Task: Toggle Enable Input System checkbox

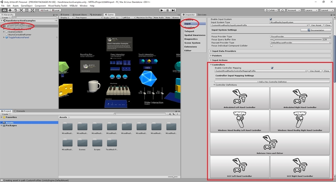Action: coord(271,19)
